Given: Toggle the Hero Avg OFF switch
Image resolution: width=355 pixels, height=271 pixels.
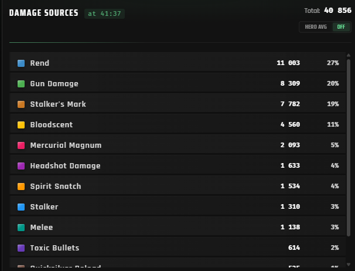Looking at the screenshot, I should coord(341,27).
